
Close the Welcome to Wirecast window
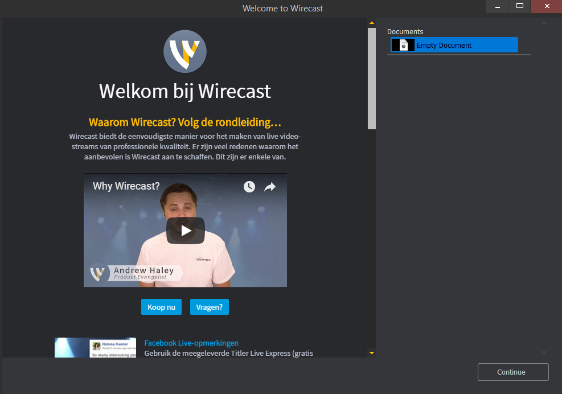(547, 6)
